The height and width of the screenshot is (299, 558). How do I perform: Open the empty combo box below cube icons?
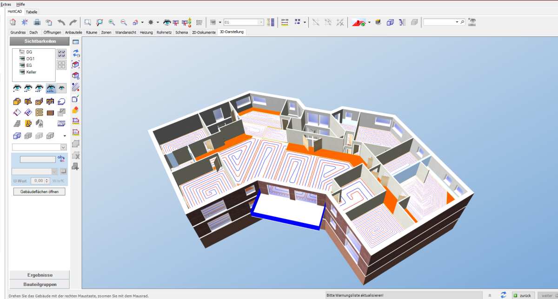click(64, 147)
